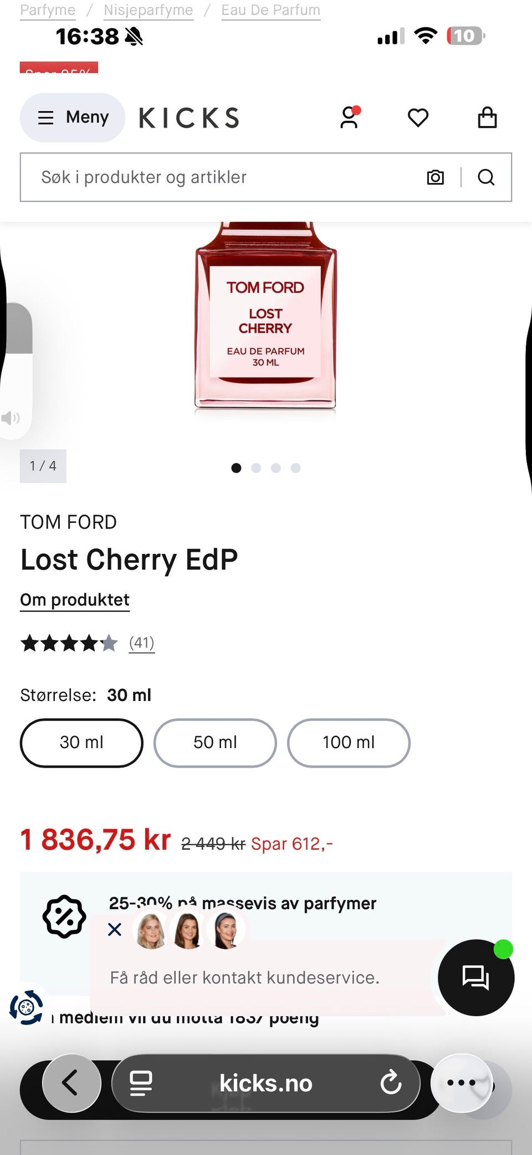The image size is (532, 1155).
Task: Select the 30 ml size option
Action: point(81,743)
